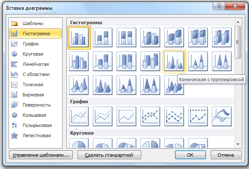Click the scrollbar up arrow
The image size is (249, 169).
(238, 22)
